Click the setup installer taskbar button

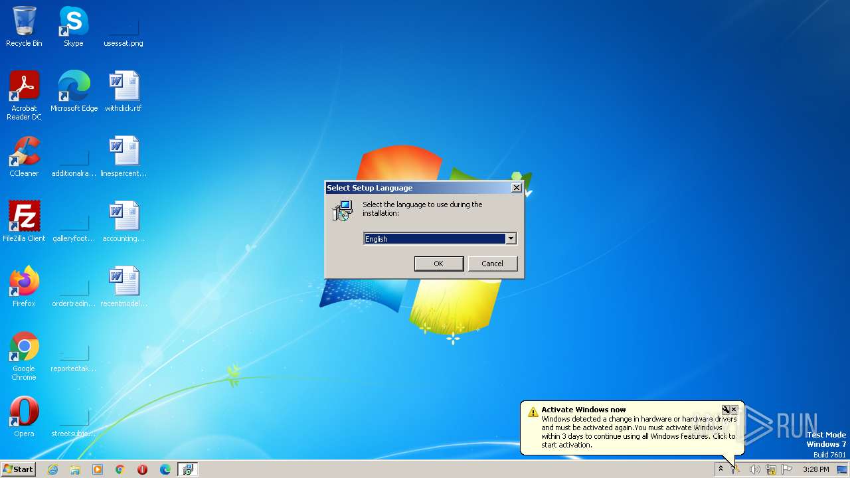point(188,469)
